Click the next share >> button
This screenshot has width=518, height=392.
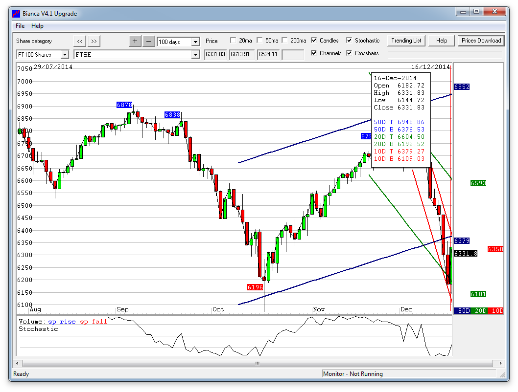(x=94, y=41)
